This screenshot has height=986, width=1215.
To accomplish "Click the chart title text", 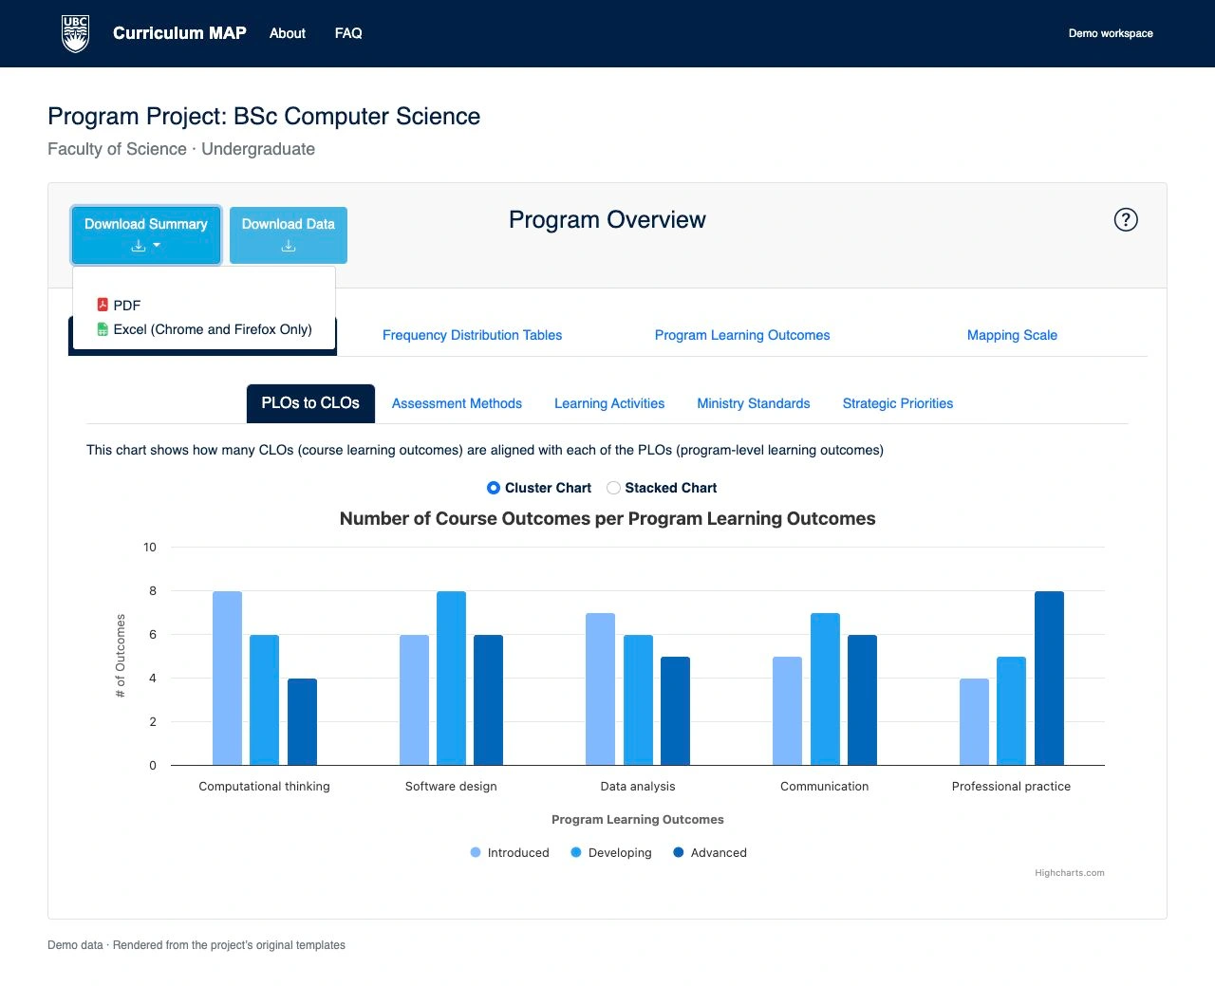I will [607, 519].
